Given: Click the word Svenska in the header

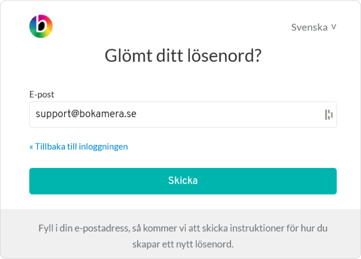Looking at the screenshot, I should pos(310,28).
